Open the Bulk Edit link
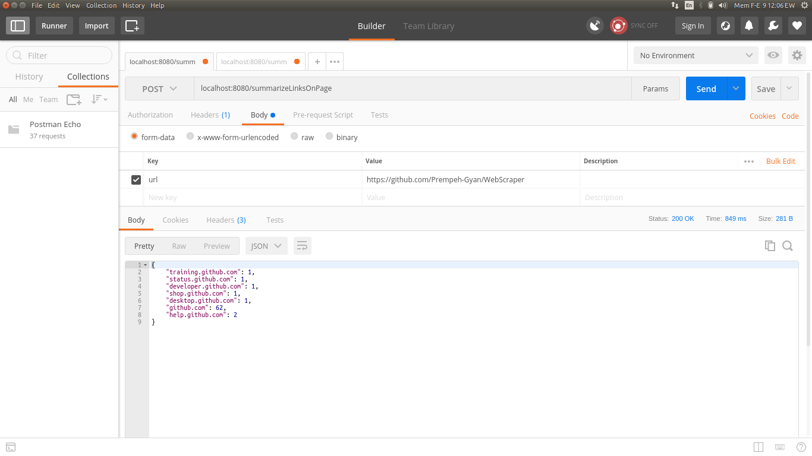812x456 pixels. (780, 161)
